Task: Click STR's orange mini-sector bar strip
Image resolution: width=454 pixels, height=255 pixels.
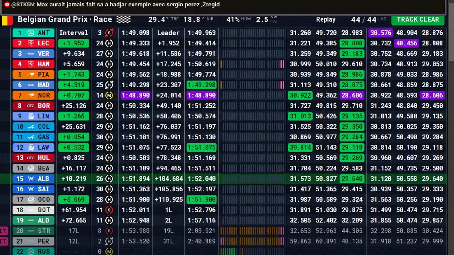Action: [x=252, y=231]
